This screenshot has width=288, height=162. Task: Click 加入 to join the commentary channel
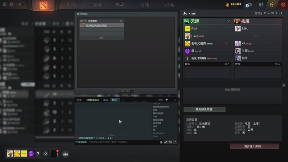(102, 38)
